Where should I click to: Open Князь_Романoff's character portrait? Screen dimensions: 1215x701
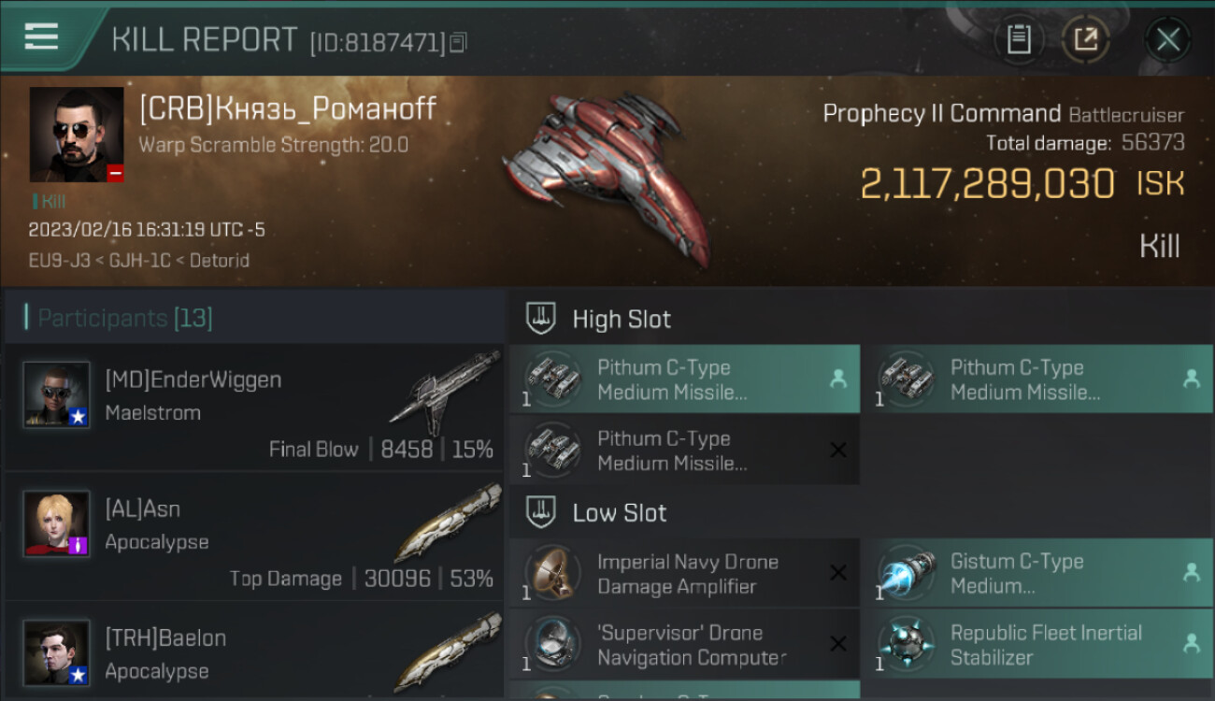[x=77, y=135]
